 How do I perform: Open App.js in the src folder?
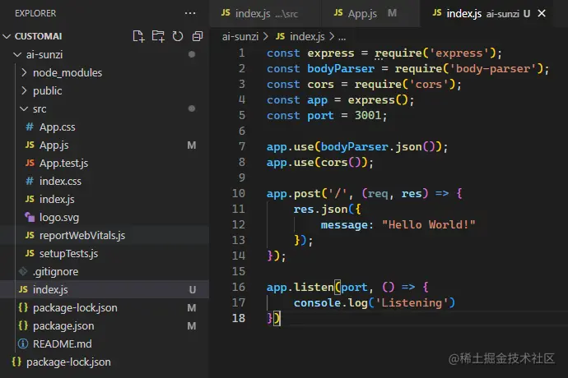point(54,145)
